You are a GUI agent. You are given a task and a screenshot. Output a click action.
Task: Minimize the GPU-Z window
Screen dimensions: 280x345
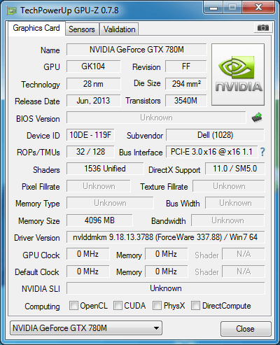(x=213, y=8)
